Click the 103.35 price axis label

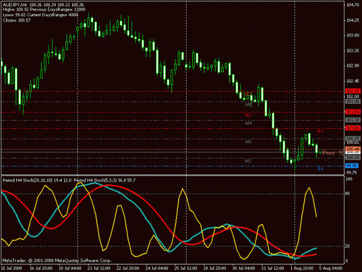(353, 50)
